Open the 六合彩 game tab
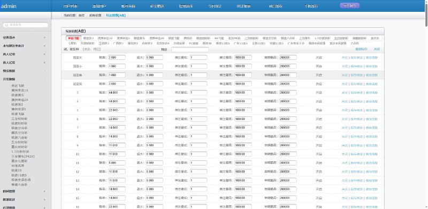The image size is (428, 209). [x=355, y=43]
